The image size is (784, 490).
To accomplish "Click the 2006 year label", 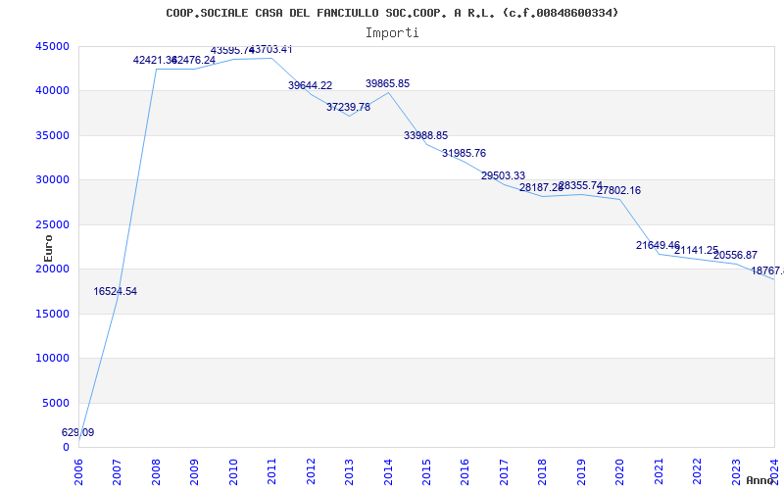I will click(x=78, y=471).
